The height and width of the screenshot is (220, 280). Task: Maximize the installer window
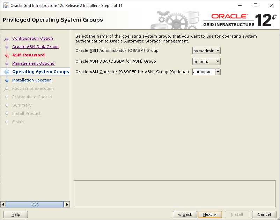click(256, 5)
